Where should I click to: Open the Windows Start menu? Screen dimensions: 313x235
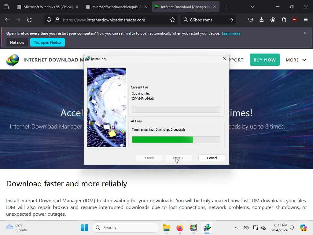coord(84,228)
